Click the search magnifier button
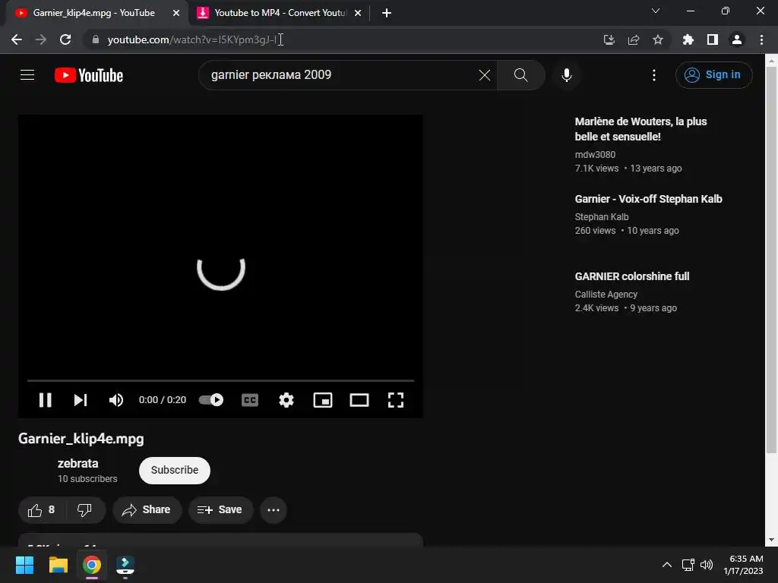778x583 pixels. 521,75
